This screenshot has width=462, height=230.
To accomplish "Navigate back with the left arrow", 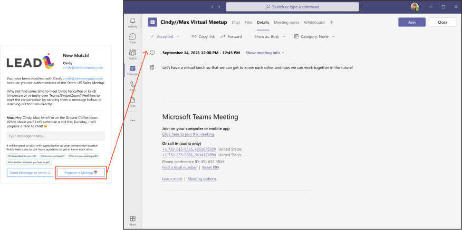I will click(212, 7).
